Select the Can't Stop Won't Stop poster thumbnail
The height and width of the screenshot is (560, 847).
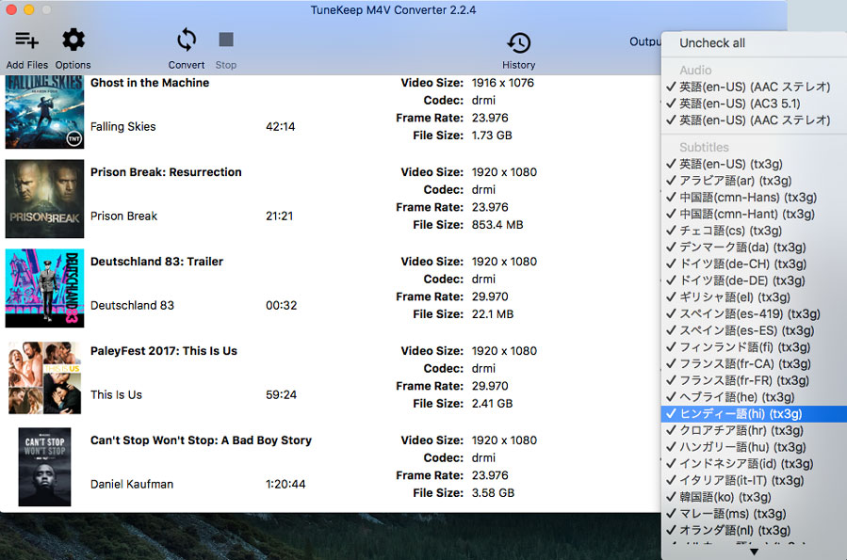point(44,467)
